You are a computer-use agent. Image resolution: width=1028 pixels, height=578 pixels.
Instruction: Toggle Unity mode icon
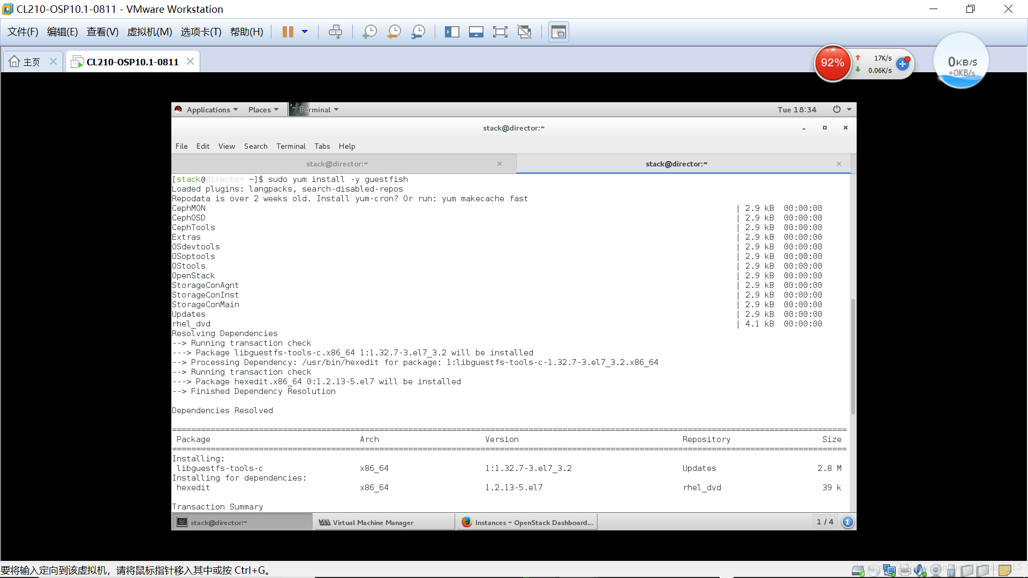point(525,32)
